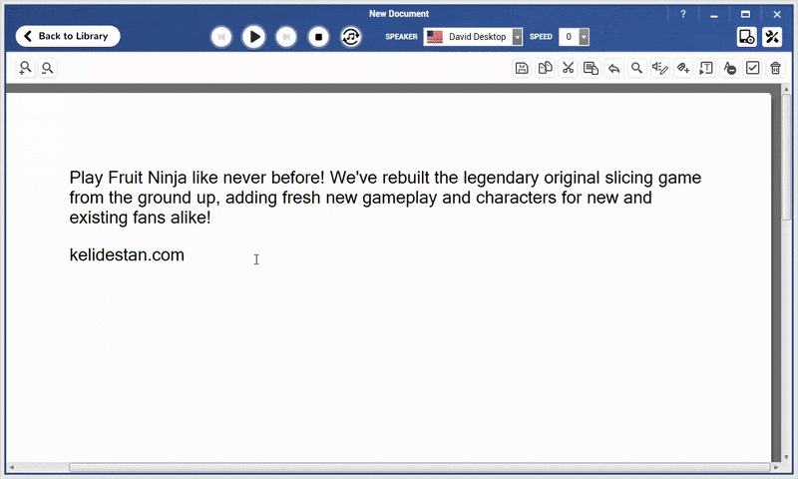Expand the David Desktop speaker dropdown

[517, 37]
